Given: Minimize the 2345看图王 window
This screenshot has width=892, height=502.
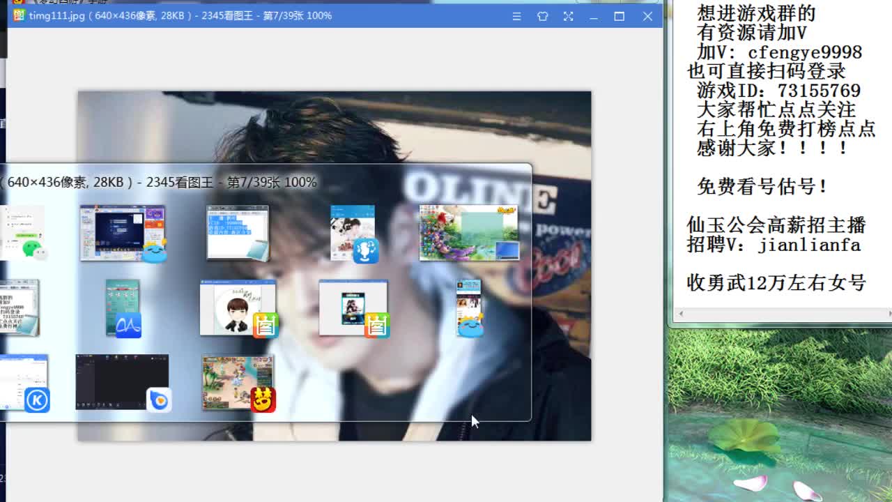Looking at the screenshot, I should tap(594, 16).
